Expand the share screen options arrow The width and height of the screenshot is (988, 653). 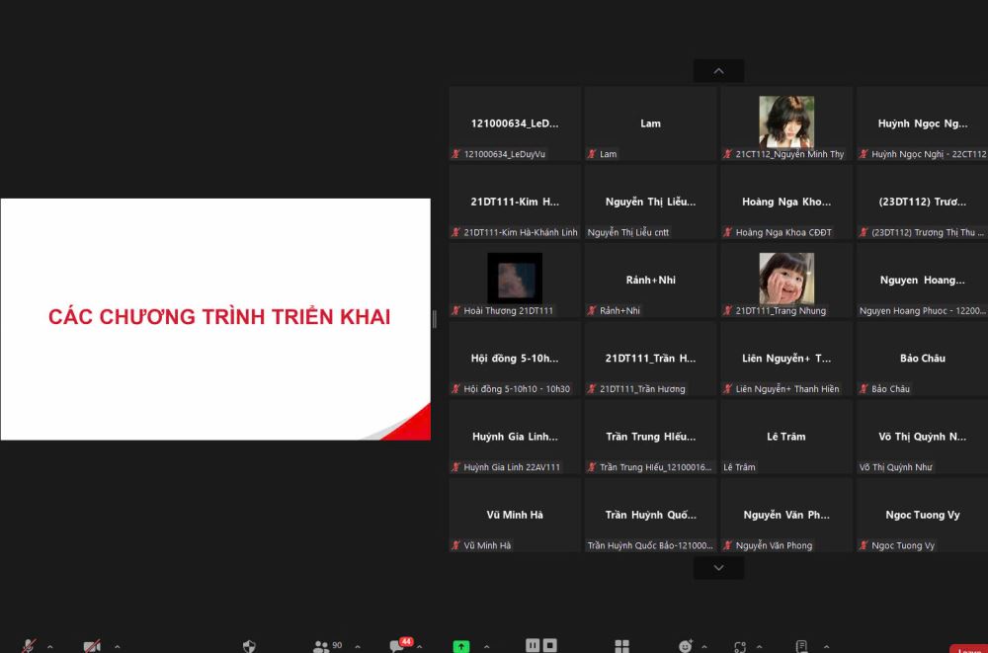click(486, 647)
